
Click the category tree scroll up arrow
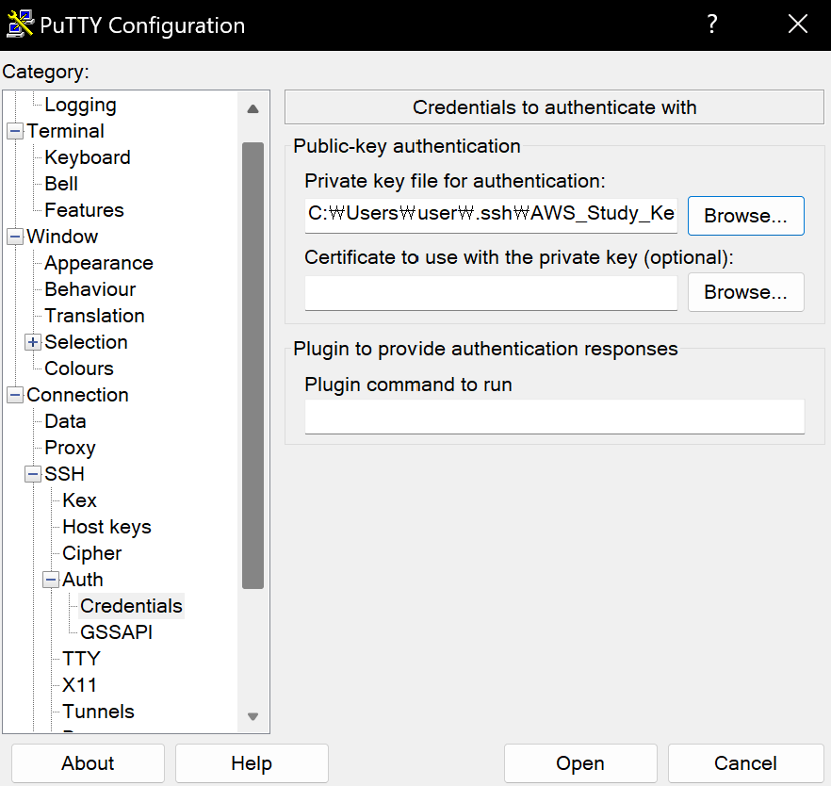(x=253, y=109)
